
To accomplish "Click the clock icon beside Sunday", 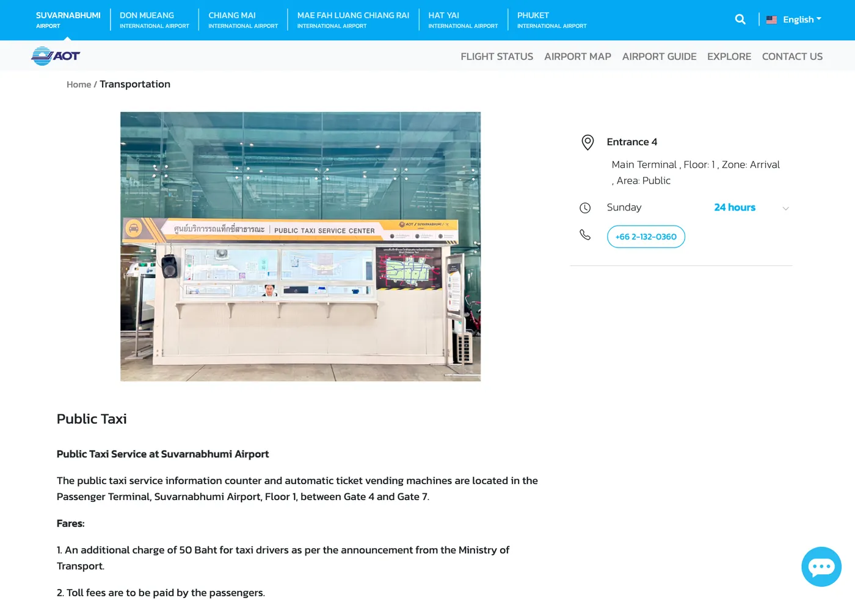I will 585,208.
